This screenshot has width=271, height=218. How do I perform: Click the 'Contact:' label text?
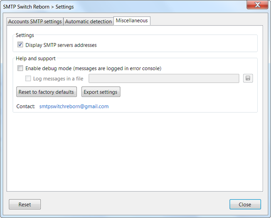tap(26, 106)
